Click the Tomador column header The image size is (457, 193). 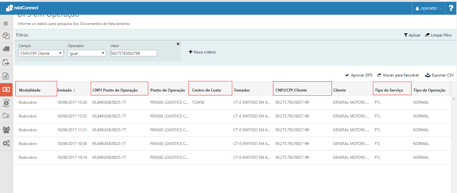pyautogui.click(x=242, y=90)
